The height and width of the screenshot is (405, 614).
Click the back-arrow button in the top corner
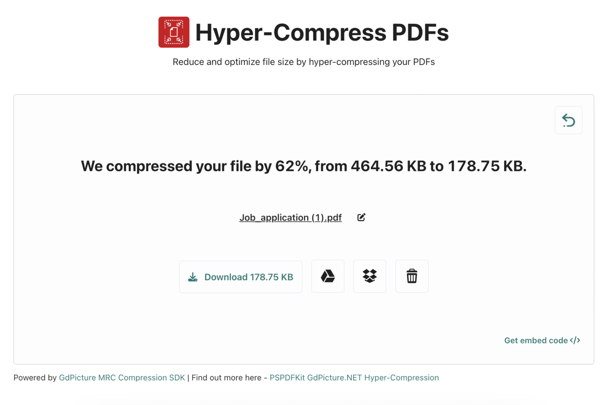pyautogui.click(x=568, y=120)
